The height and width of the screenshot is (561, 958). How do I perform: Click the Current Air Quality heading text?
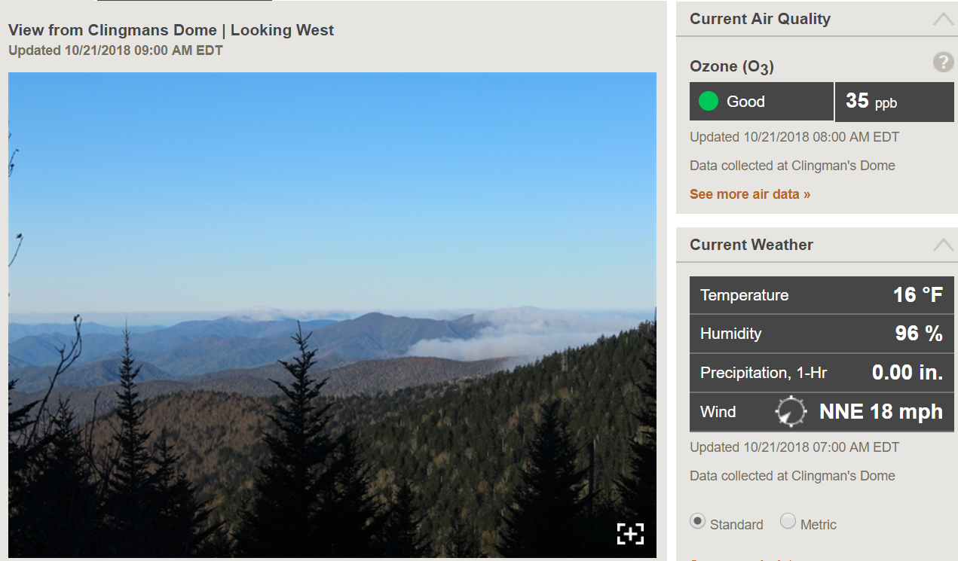pyautogui.click(x=760, y=19)
